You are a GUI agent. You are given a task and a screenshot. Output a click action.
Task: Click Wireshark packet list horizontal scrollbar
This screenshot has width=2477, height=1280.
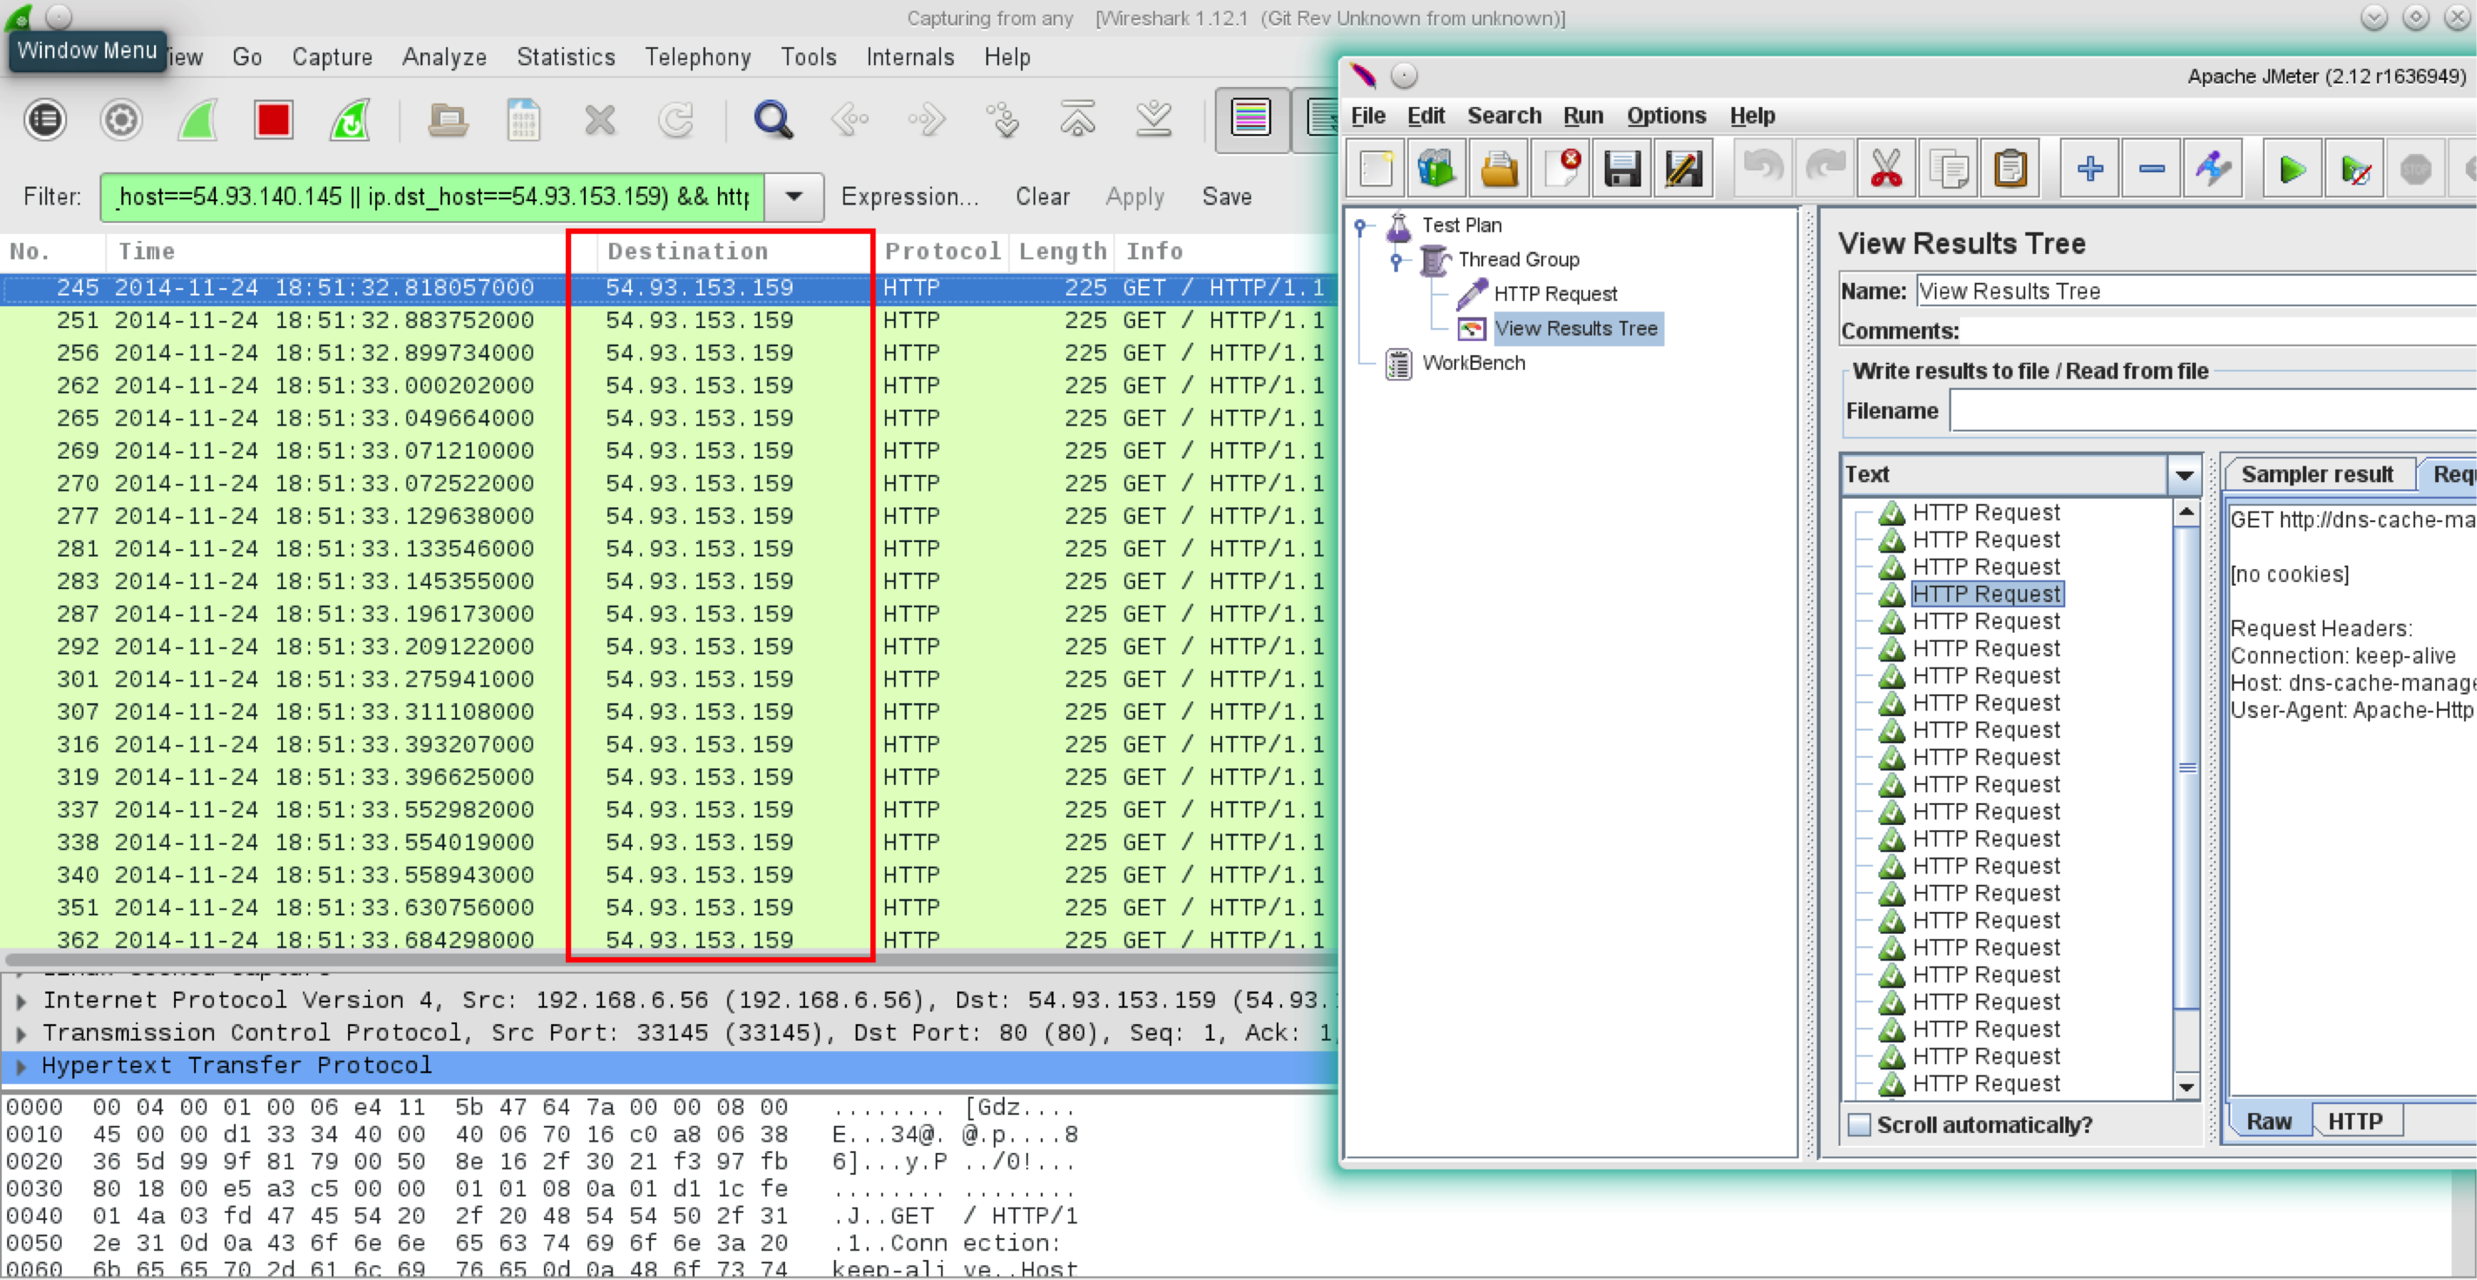point(669,959)
